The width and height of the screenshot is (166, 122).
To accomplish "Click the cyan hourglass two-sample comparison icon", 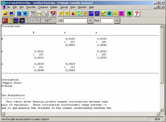I will (x=79, y=14).
